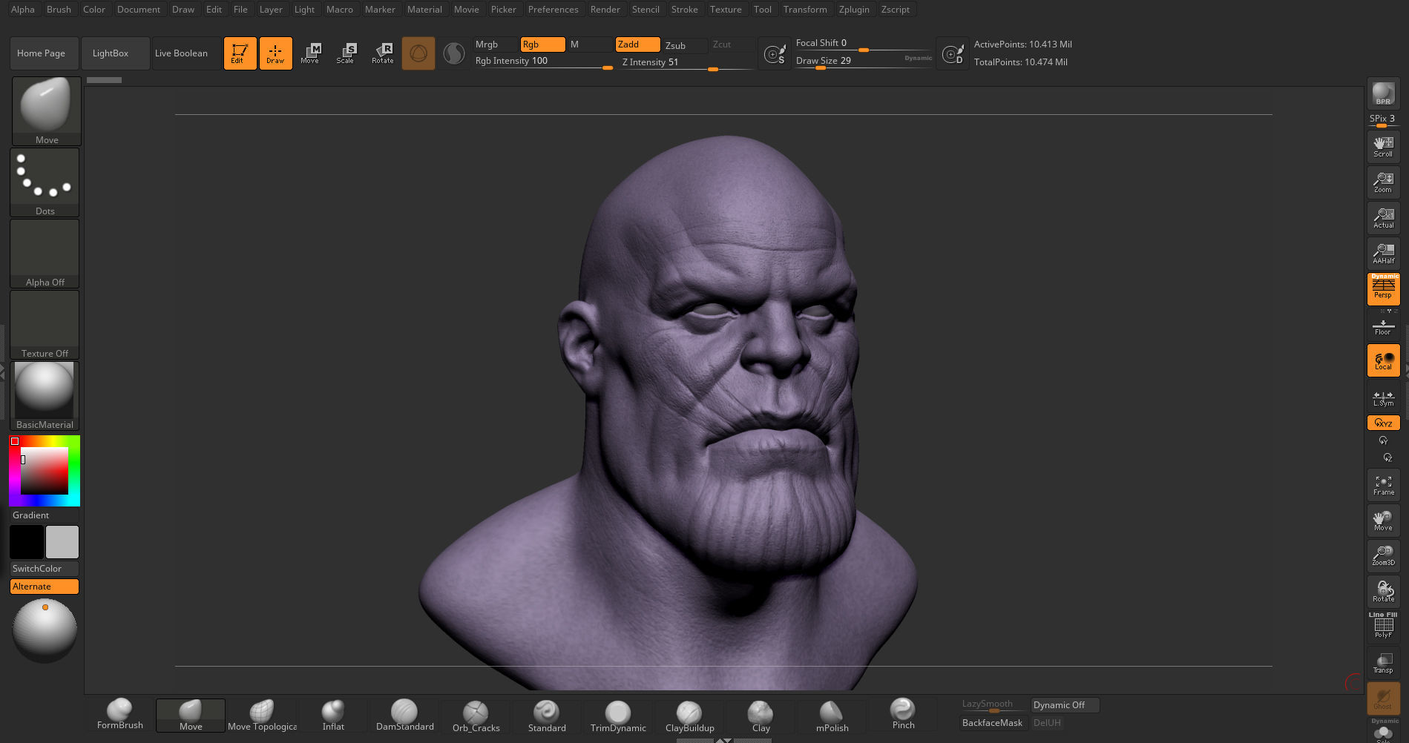Select the Standard brush
The width and height of the screenshot is (1409, 743).
point(547,715)
